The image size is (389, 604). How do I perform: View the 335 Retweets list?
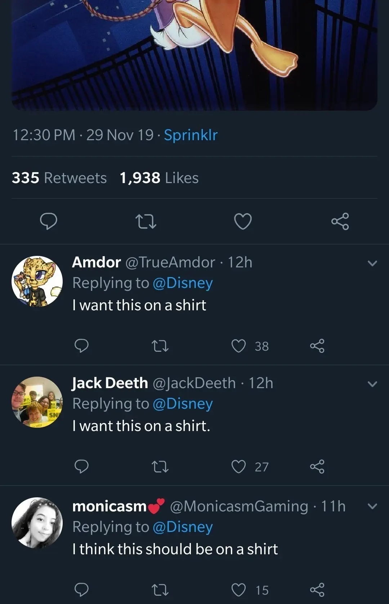pos(59,178)
